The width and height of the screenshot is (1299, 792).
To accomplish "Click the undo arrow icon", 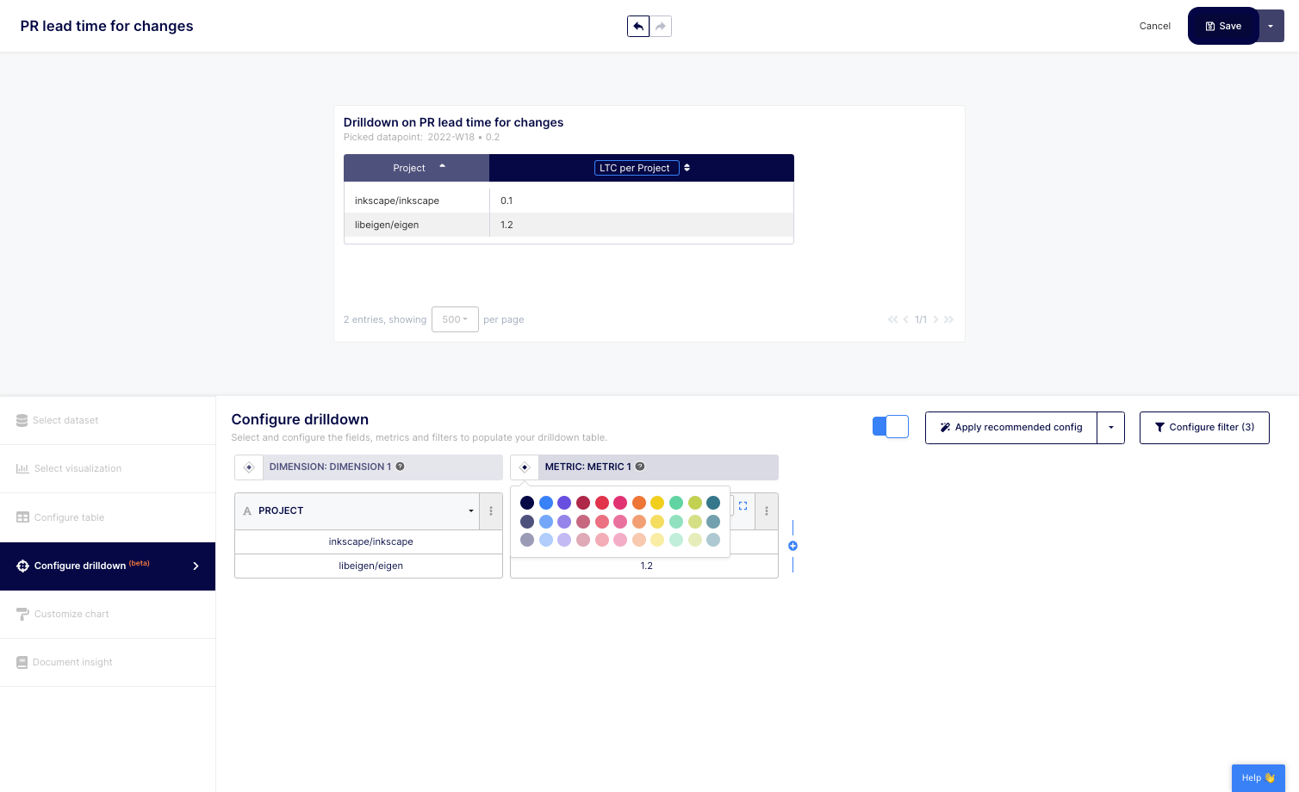I will point(637,27).
